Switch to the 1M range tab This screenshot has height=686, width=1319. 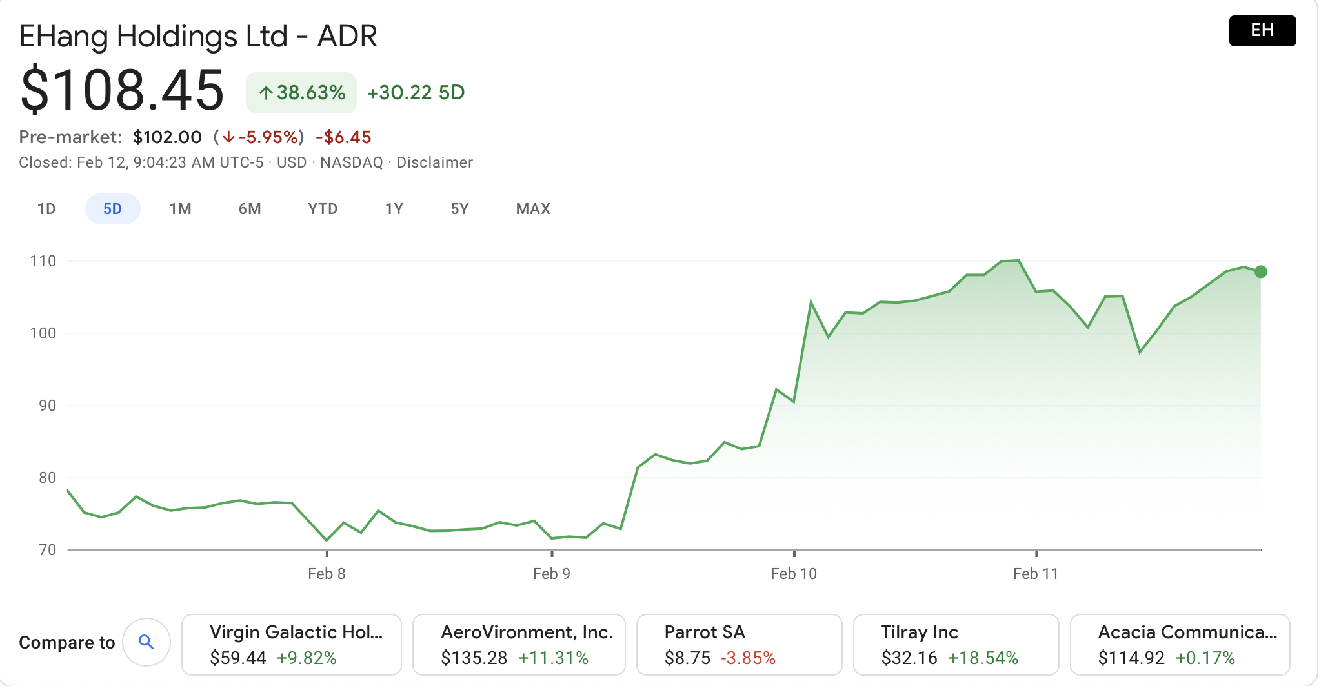(181, 209)
